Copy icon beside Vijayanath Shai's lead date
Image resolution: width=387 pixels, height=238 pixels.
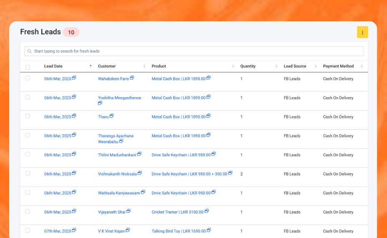click(74, 211)
